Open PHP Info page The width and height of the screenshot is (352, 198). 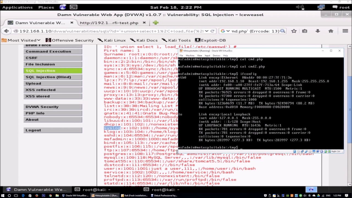pos(53,113)
